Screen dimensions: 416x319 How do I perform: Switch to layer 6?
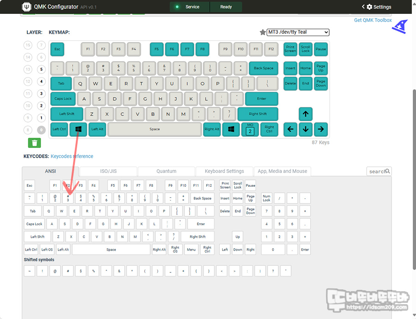click(41, 57)
